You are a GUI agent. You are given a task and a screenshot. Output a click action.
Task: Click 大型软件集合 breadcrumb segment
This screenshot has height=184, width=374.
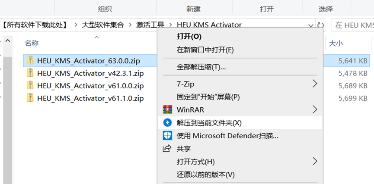click(102, 25)
